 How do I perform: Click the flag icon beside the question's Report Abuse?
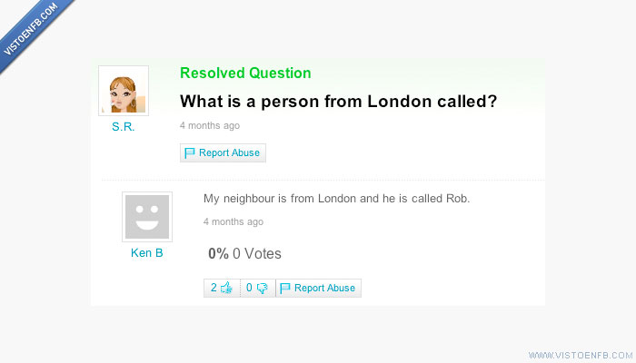coord(190,153)
